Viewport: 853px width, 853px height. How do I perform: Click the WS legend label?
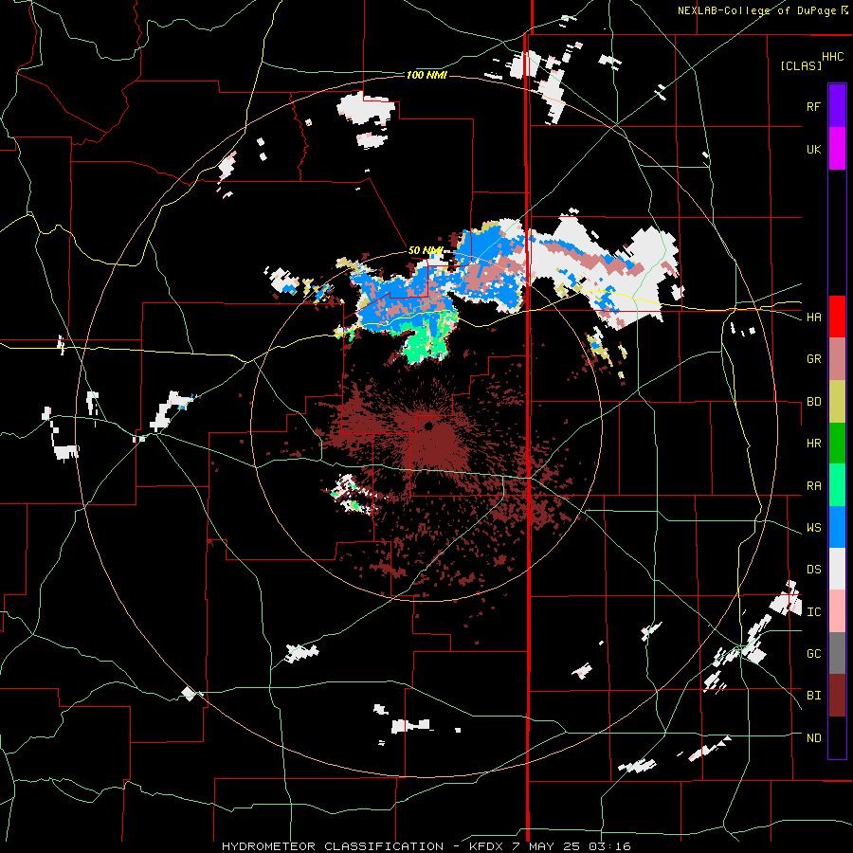coord(813,527)
